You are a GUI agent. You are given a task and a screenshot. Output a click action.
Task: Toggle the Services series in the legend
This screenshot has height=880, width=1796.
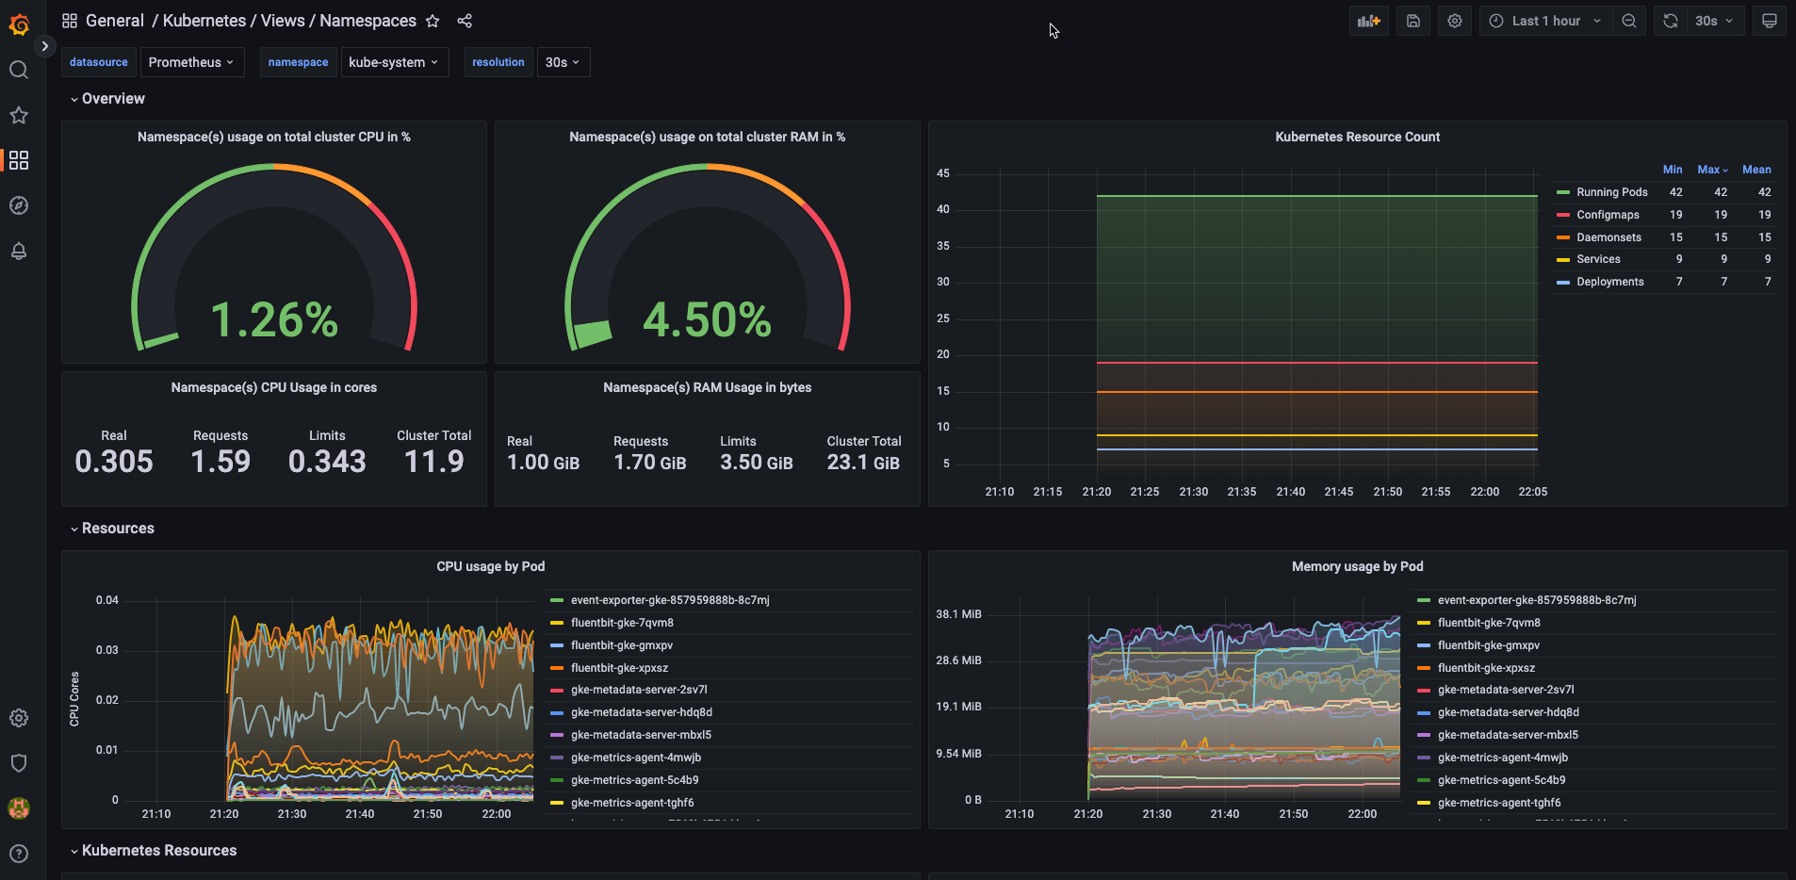[x=1598, y=259]
